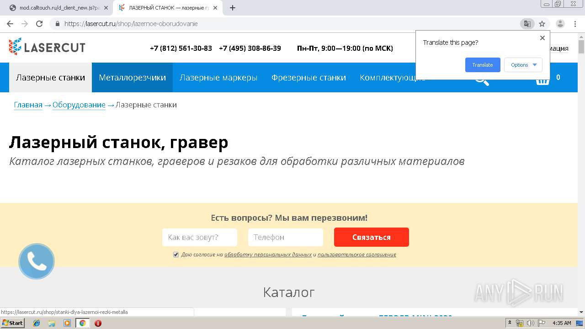Open the Лазерные маркеры menu item
The height and width of the screenshot is (329, 585).
[x=218, y=78]
